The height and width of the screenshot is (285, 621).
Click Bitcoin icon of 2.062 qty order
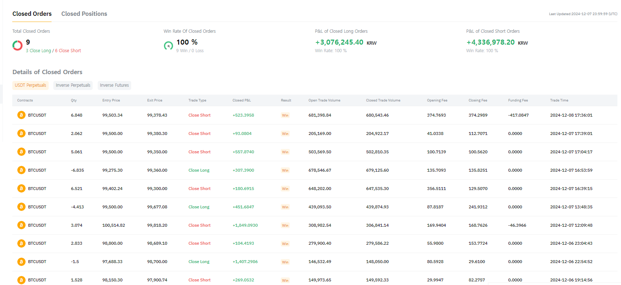click(21, 134)
